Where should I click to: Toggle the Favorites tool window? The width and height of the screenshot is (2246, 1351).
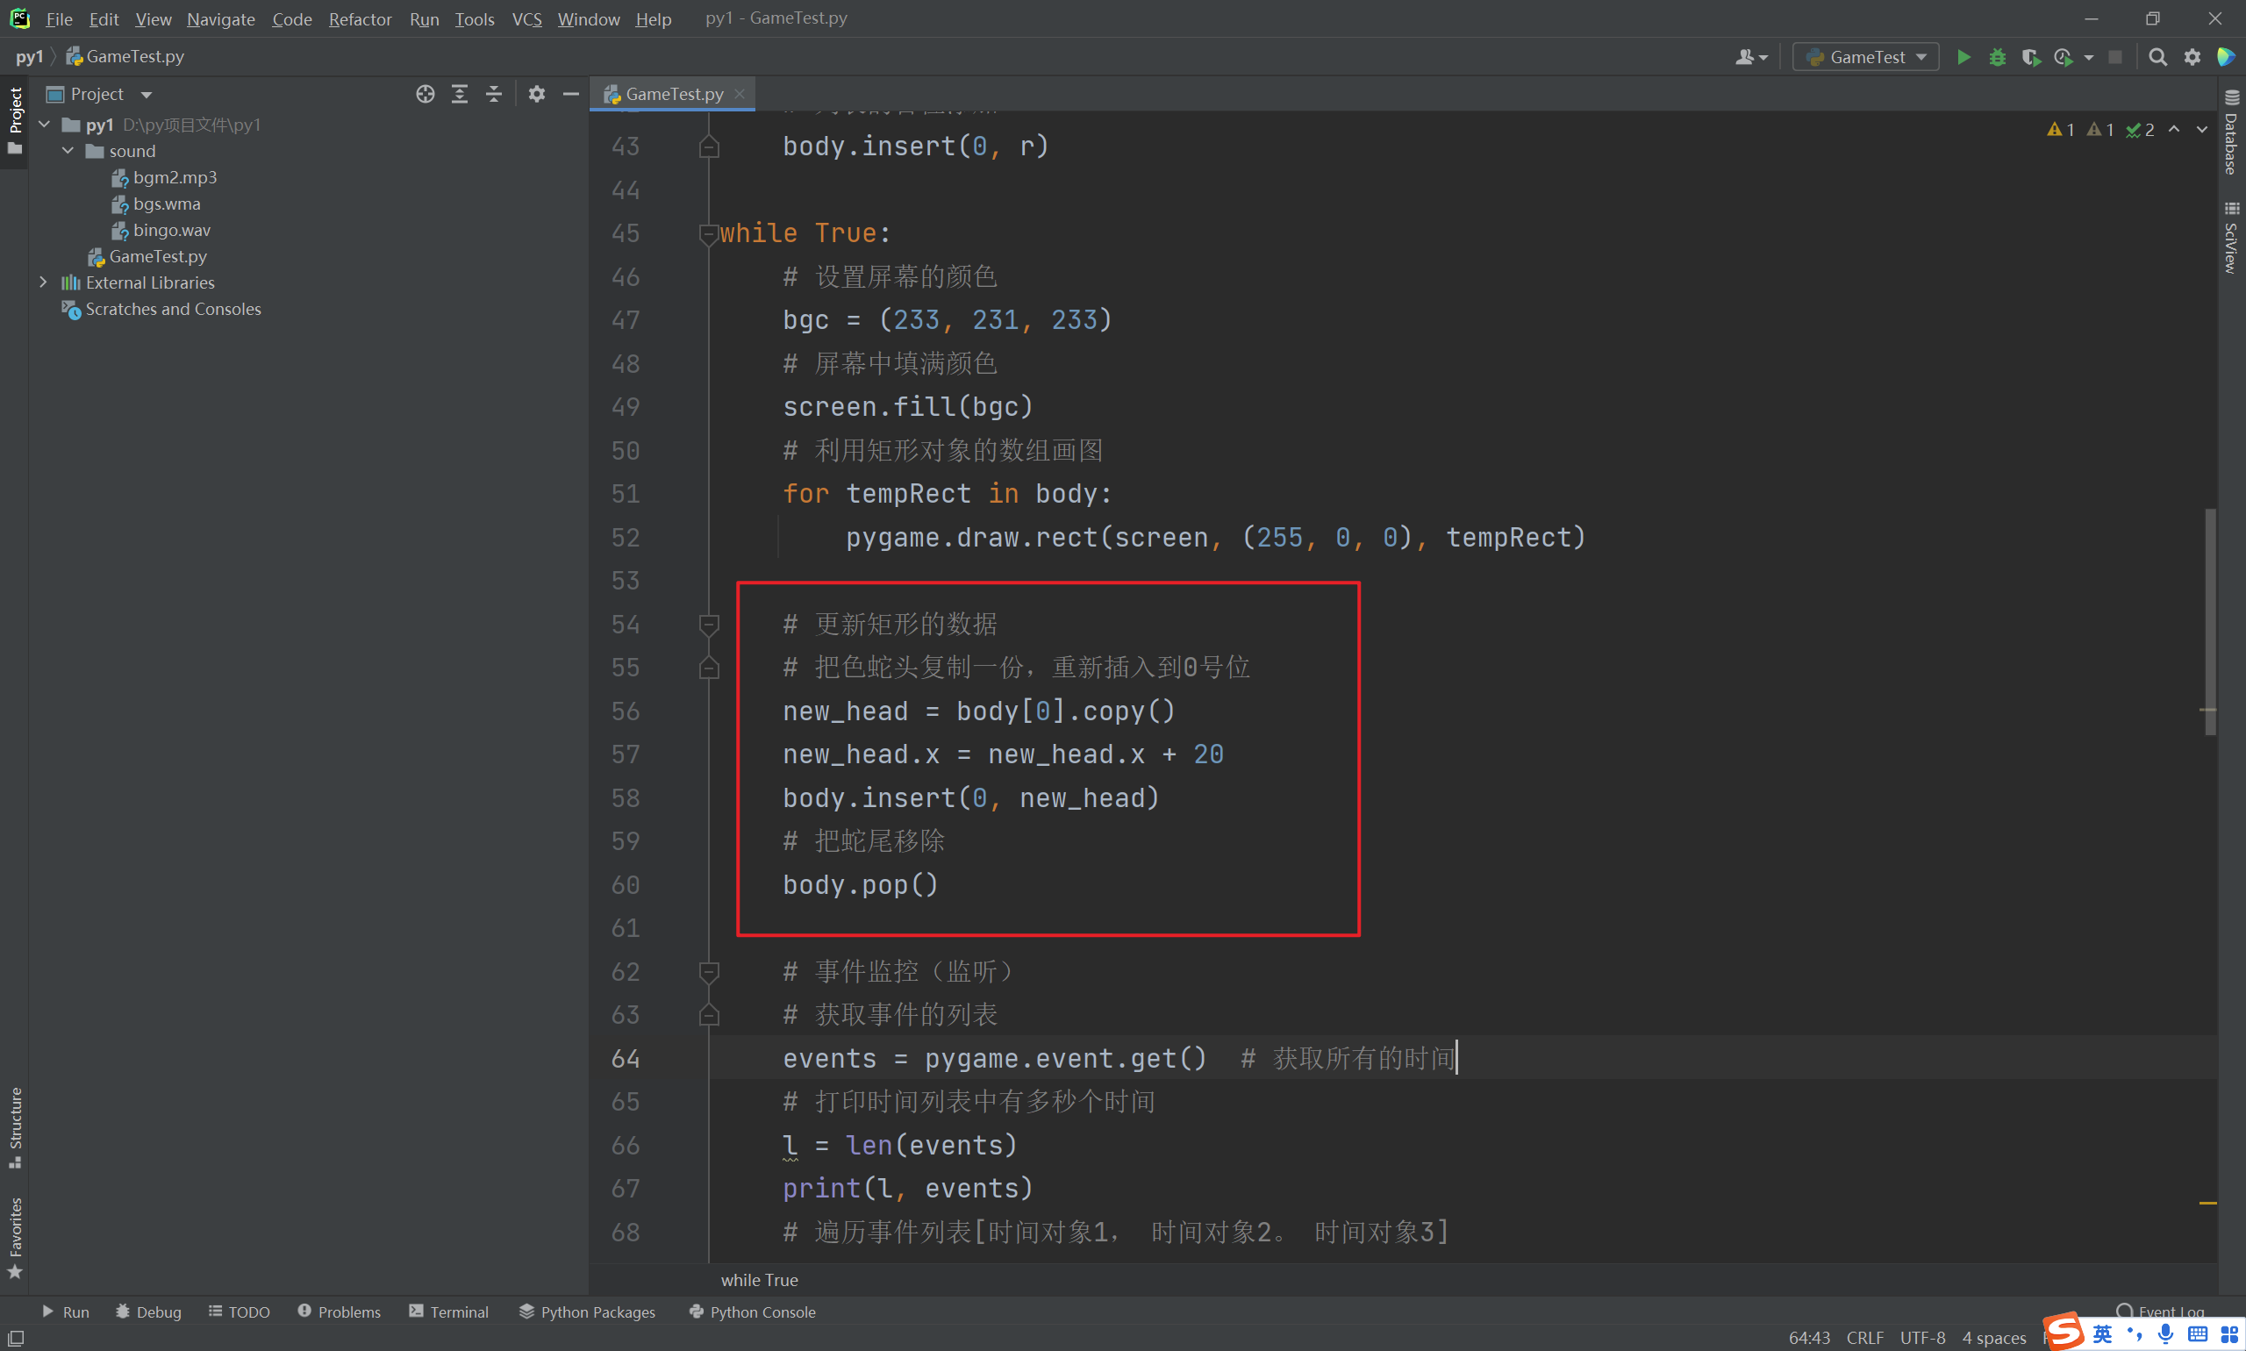[x=15, y=1236]
